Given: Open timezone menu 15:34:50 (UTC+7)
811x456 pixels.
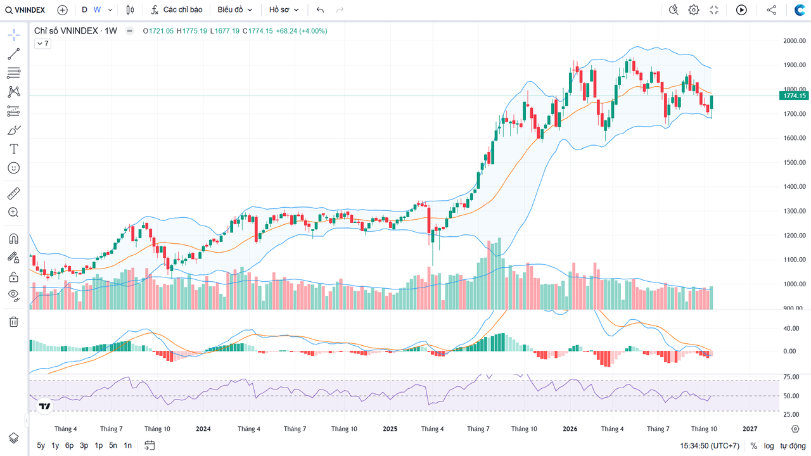Looking at the screenshot, I should (x=710, y=446).
